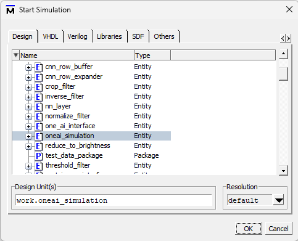Click the crop_filter entity icon
This screenshot has width=298, height=241.
[38, 87]
